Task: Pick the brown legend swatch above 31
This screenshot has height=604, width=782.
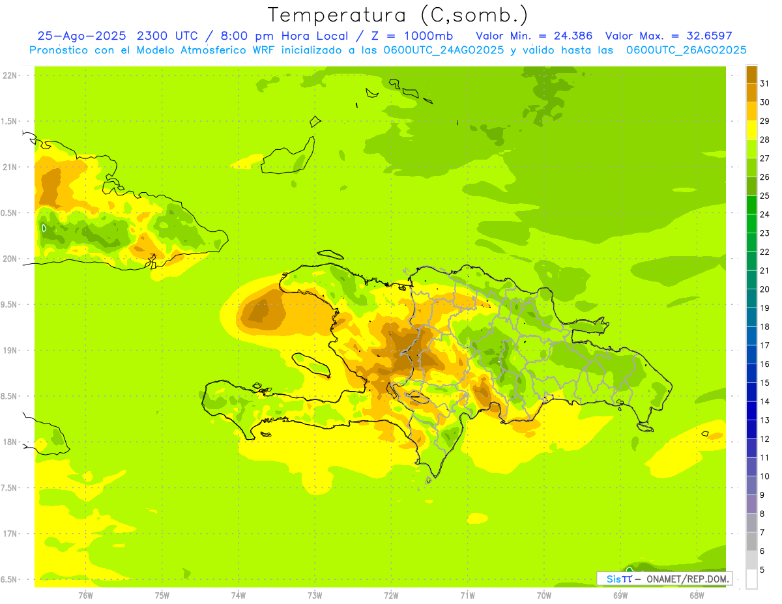Action: point(751,74)
